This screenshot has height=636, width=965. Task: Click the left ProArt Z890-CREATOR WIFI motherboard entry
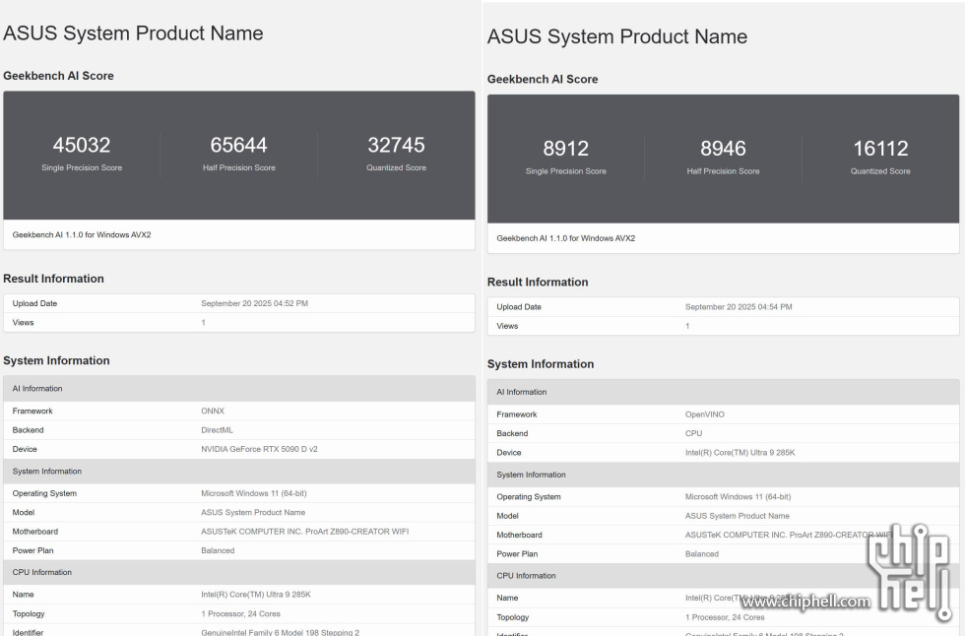[x=304, y=532]
